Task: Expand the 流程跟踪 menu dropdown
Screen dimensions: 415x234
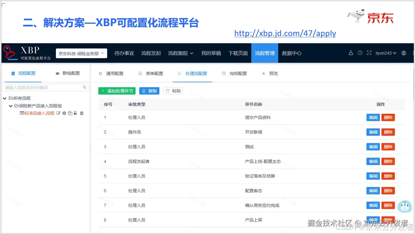Action: click(181, 53)
